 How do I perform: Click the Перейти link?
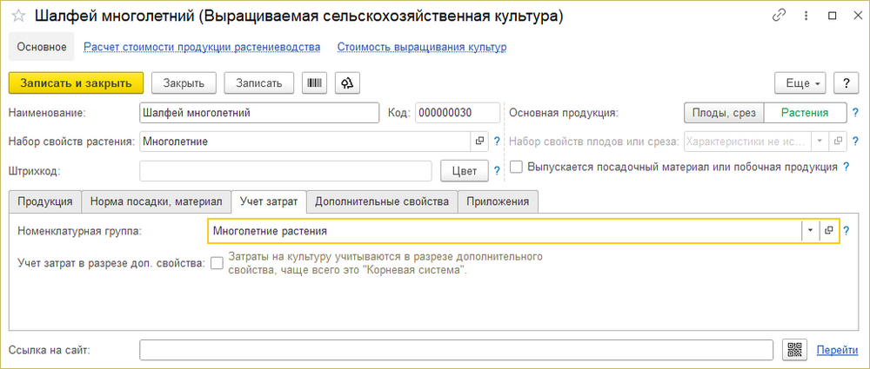pos(837,350)
